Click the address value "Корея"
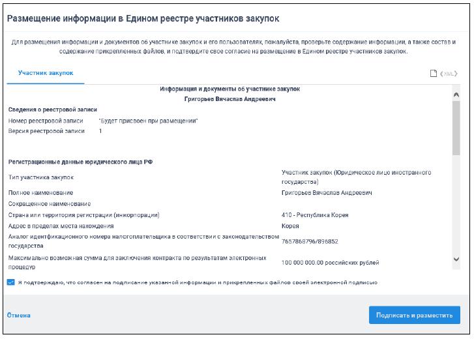Viewport: 474px width, 339px height. [x=290, y=226]
